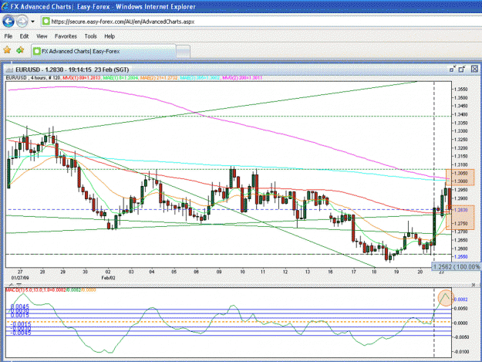This screenshot has height=362, width=482.
Task: Click the browser Forward button
Action: (x=22, y=22)
